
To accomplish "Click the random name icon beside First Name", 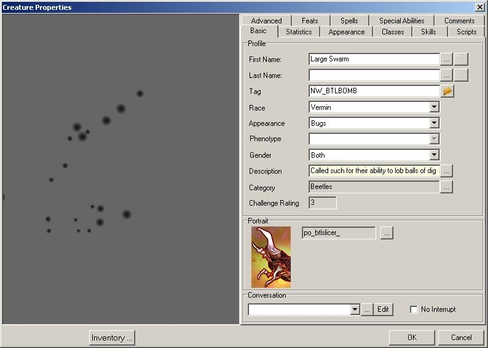I will pyautogui.click(x=461, y=60).
